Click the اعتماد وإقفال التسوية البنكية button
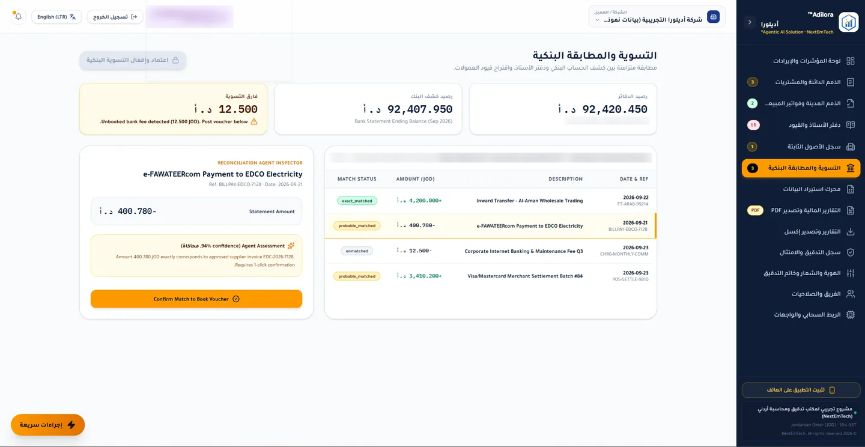This screenshot has width=865, height=447. tap(133, 60)
